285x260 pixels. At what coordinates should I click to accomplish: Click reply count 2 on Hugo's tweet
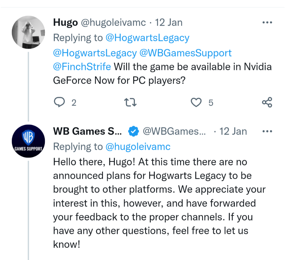point(74,103)
